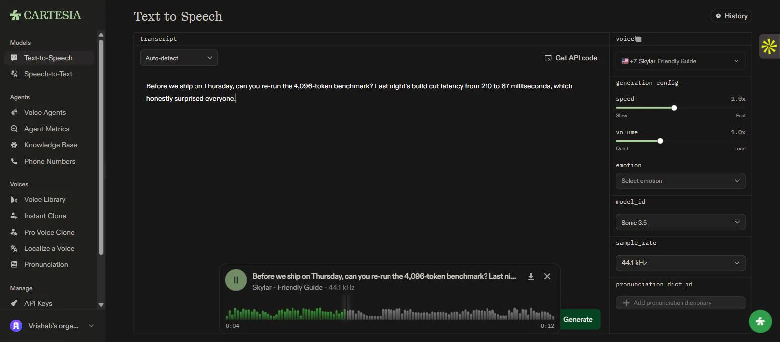Screen dimensions: 780x342
Task: Click the API Keys rocket icon
Action: 14,303
